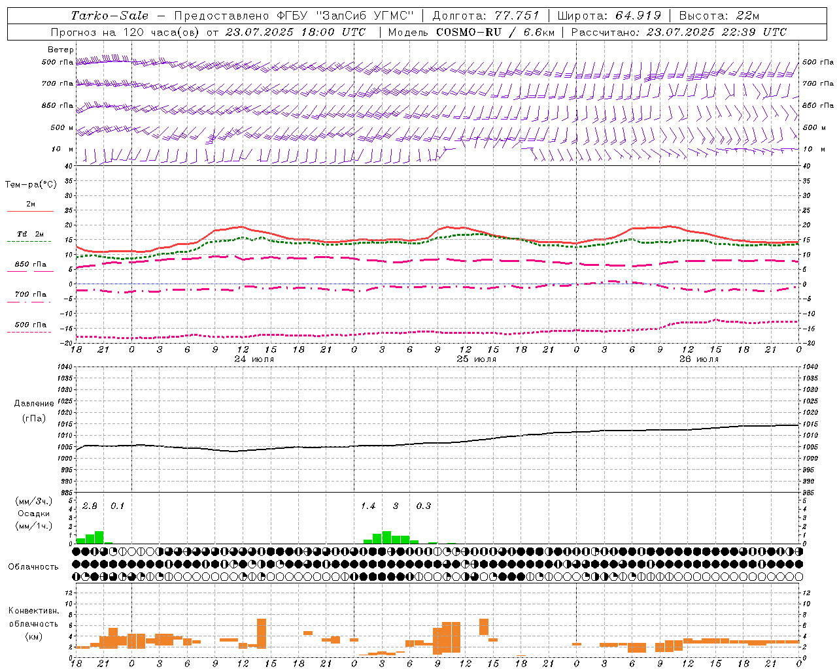Image resolution: width=837 pixels, height=669 pixels.
Task: Select the red '2м' temperature legend entry
Action: pyautogui.click(x=31, y=204)
